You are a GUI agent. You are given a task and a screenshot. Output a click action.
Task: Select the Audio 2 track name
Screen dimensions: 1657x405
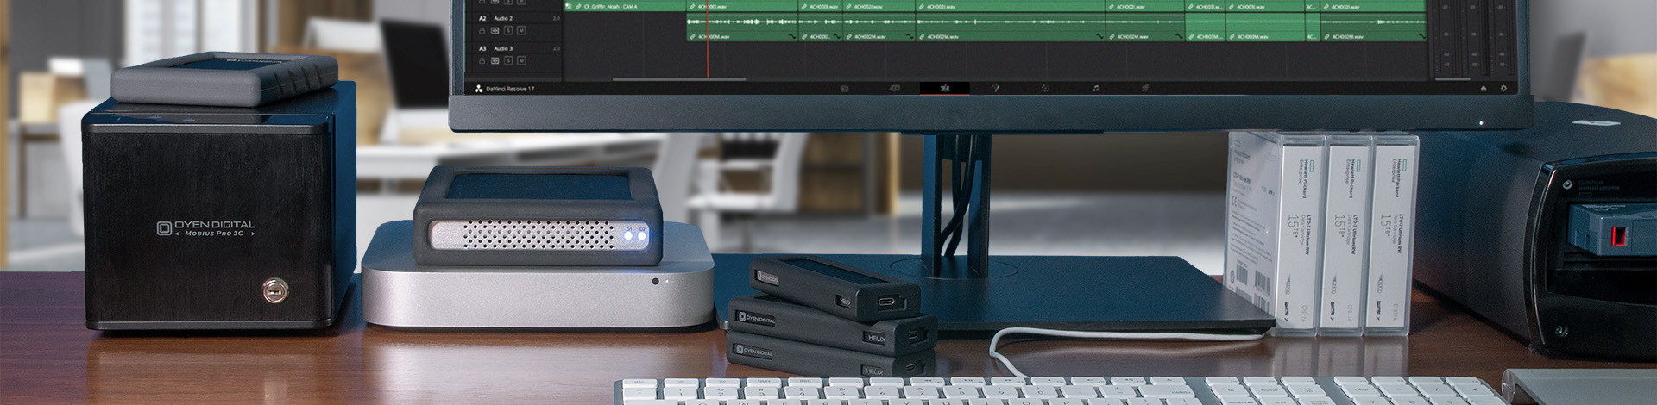point(503,18)
